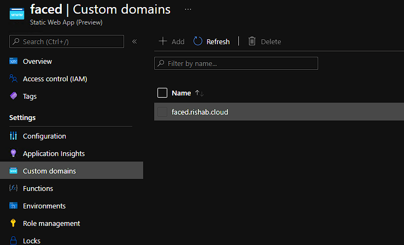This screenshot has width=404, height=245.
Task: Open the faced.rishab.cloud domain
Action: click(x=200, y=112)
